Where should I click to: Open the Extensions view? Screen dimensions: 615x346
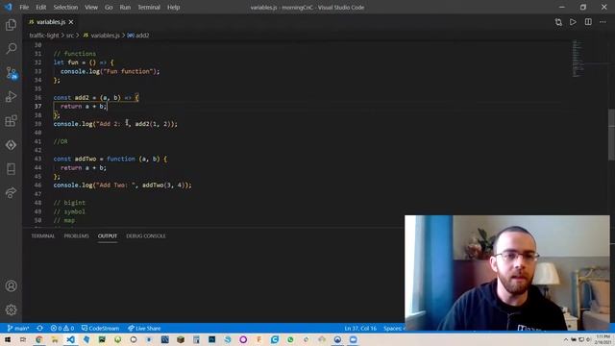[x=11, y=121]
